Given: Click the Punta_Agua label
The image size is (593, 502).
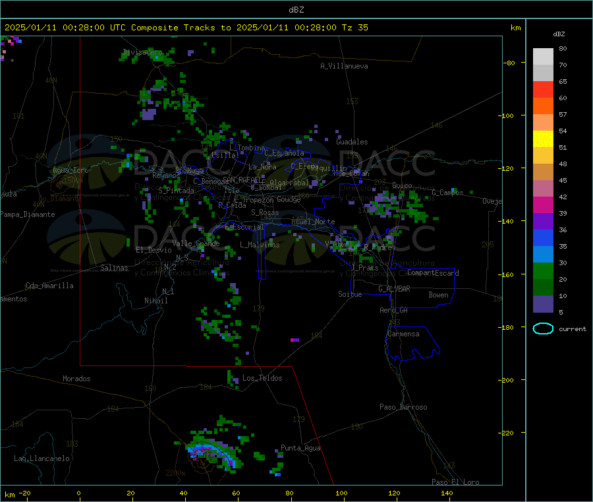Looking at the screenshot, I should (x=300, y=448).
